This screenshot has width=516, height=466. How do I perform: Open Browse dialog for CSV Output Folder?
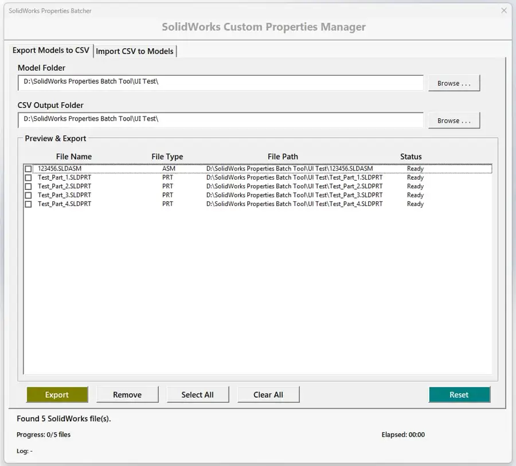coord(454,121)
